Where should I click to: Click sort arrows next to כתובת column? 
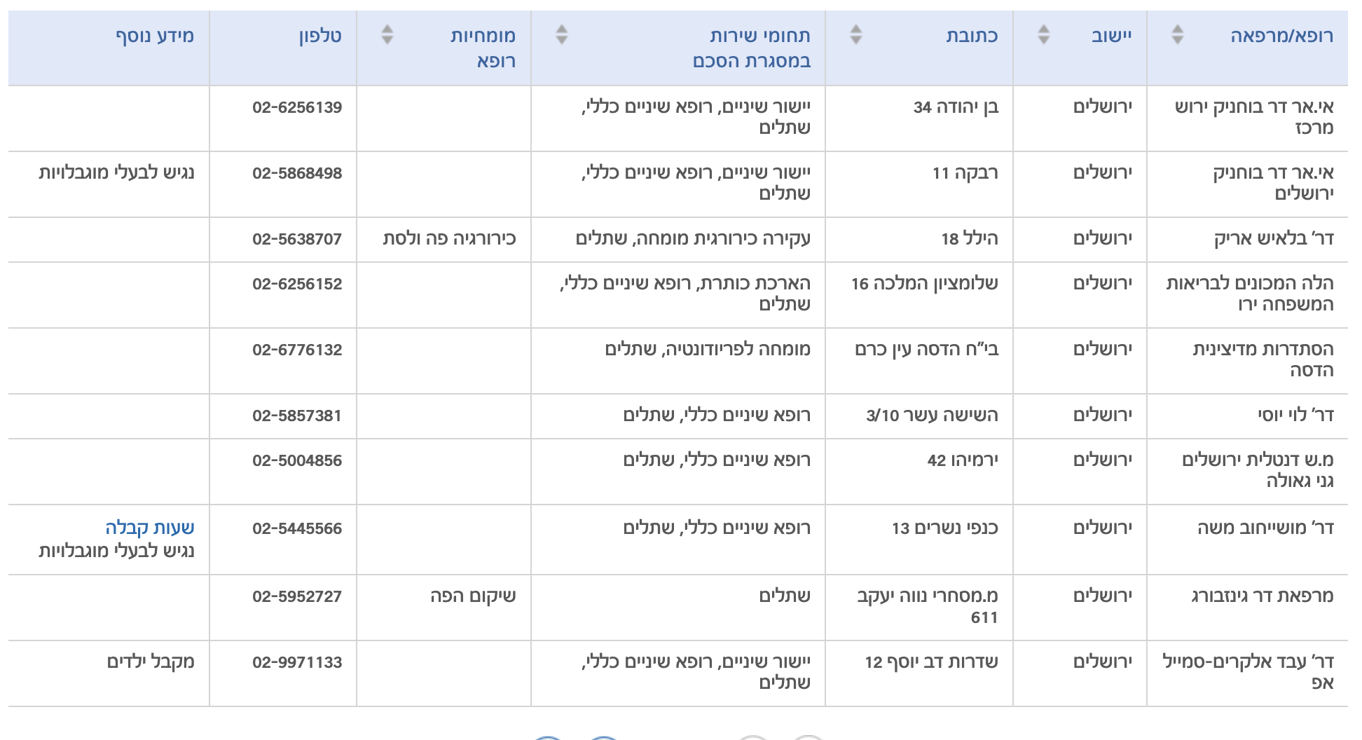tap(855, 34)
